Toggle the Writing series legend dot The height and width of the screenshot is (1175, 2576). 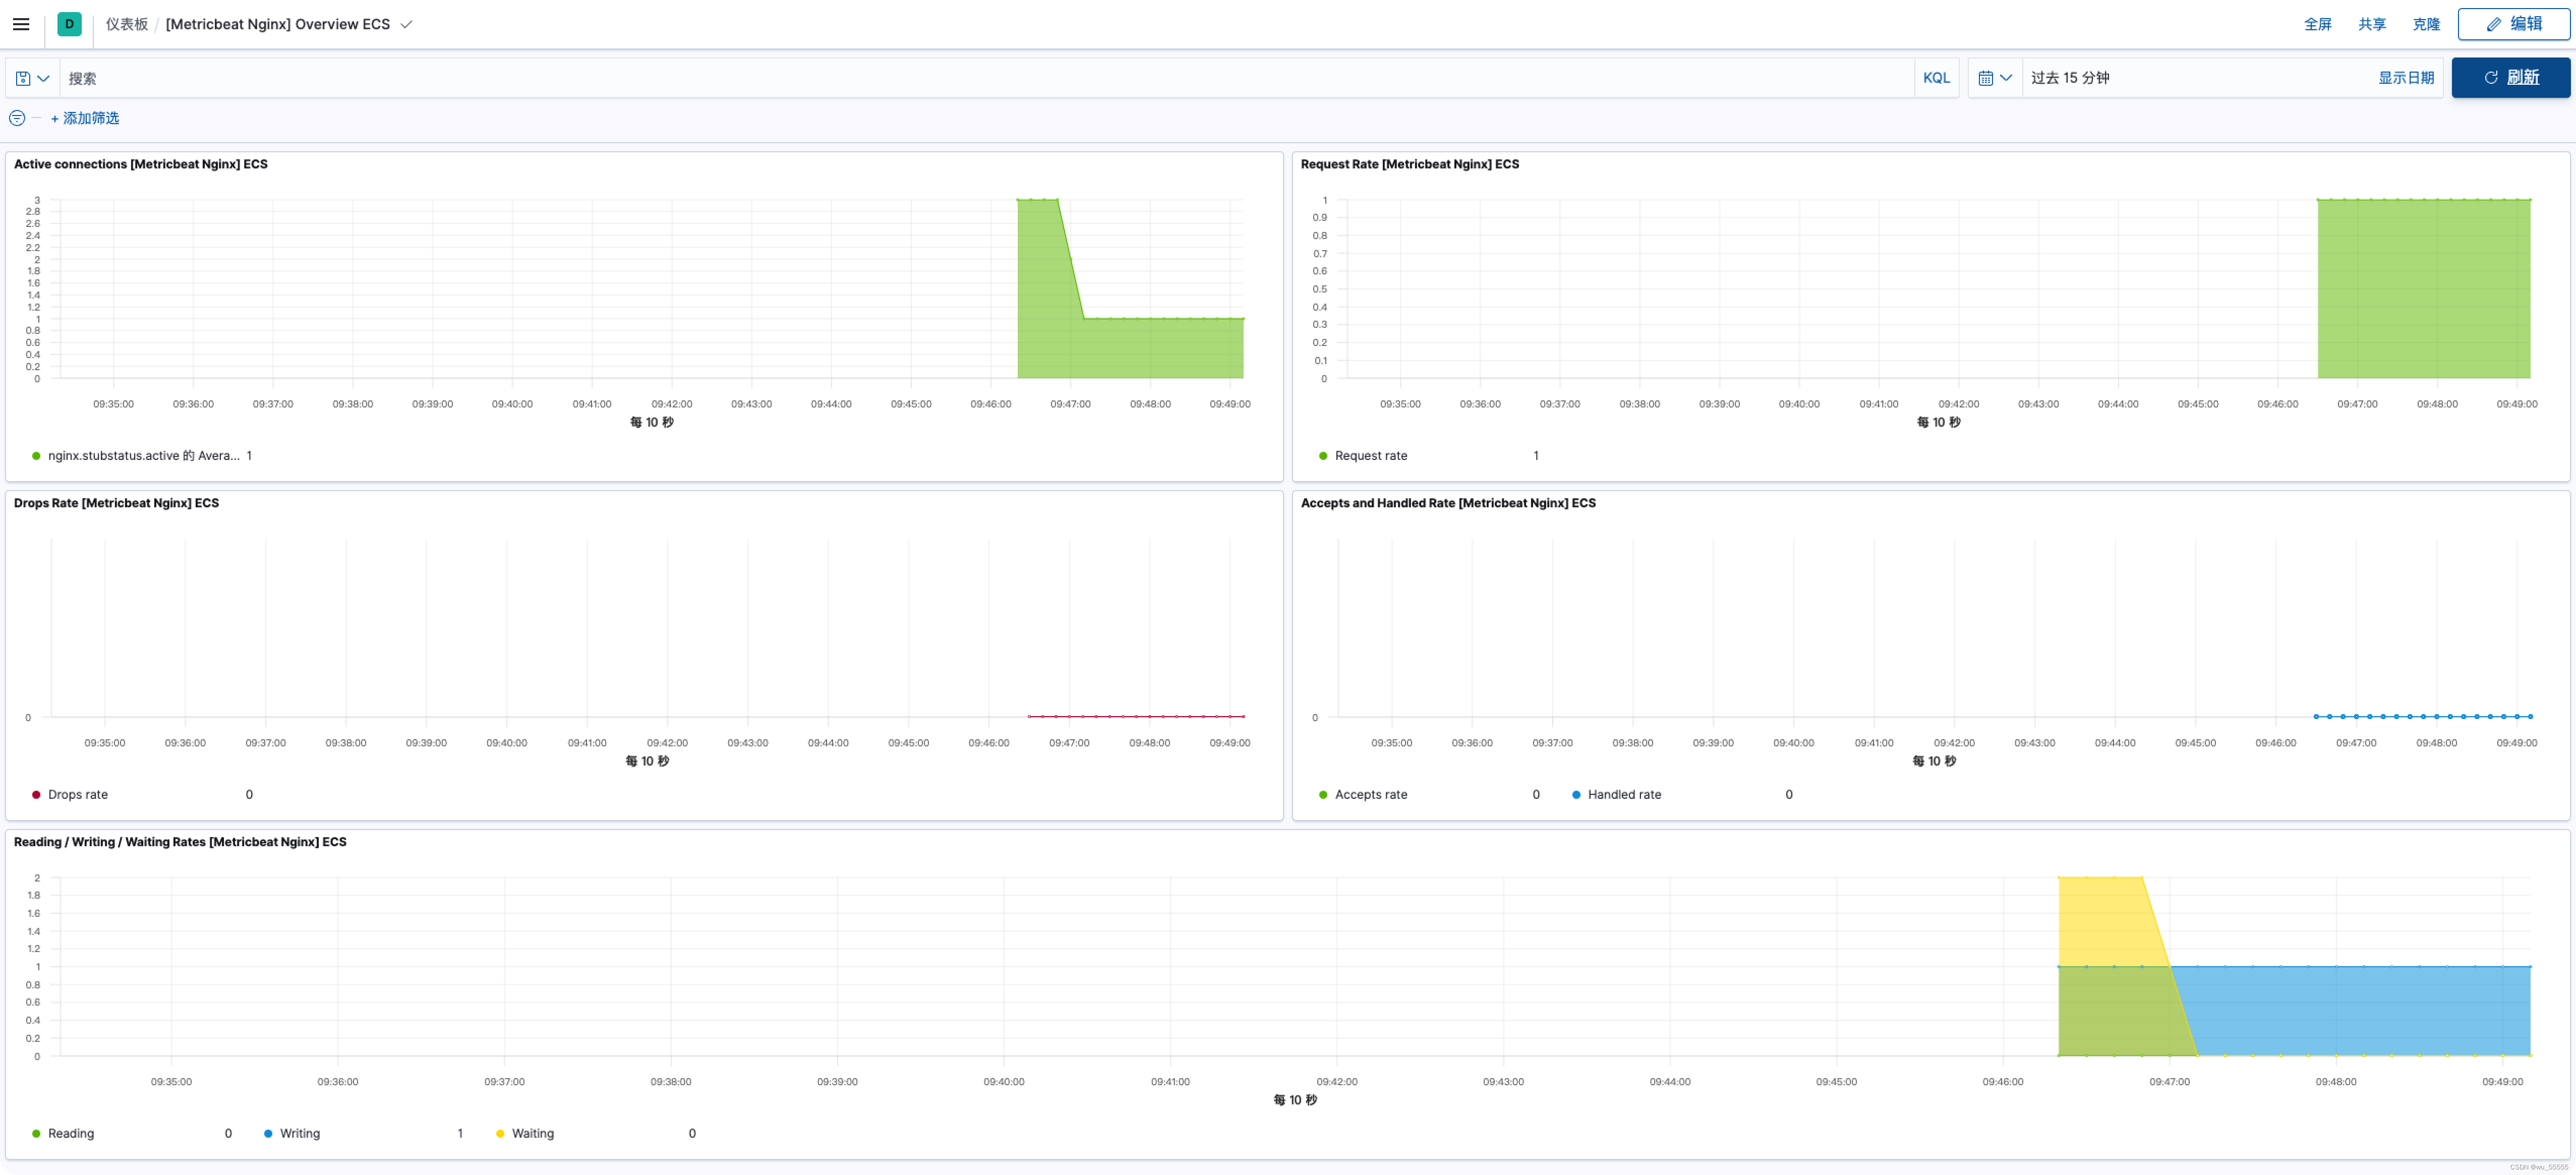pyautogui.click(x=268, y=1134)
